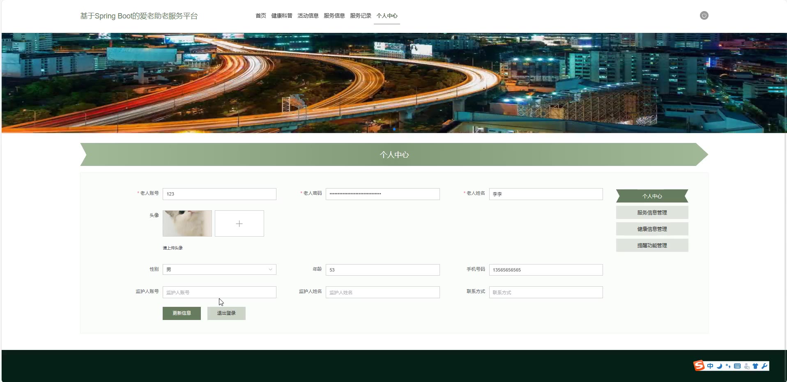787x382 pixels.
Task: Click the uploaded cat avatar thumbnail
Action: coord(187,223)
